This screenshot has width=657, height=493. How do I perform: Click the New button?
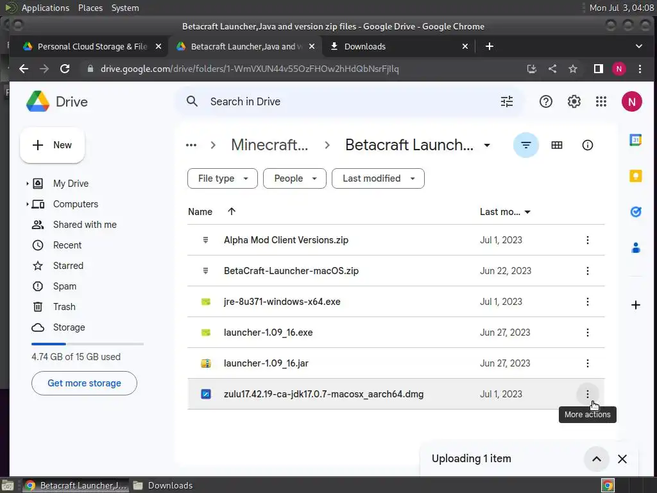coord(53,145)
